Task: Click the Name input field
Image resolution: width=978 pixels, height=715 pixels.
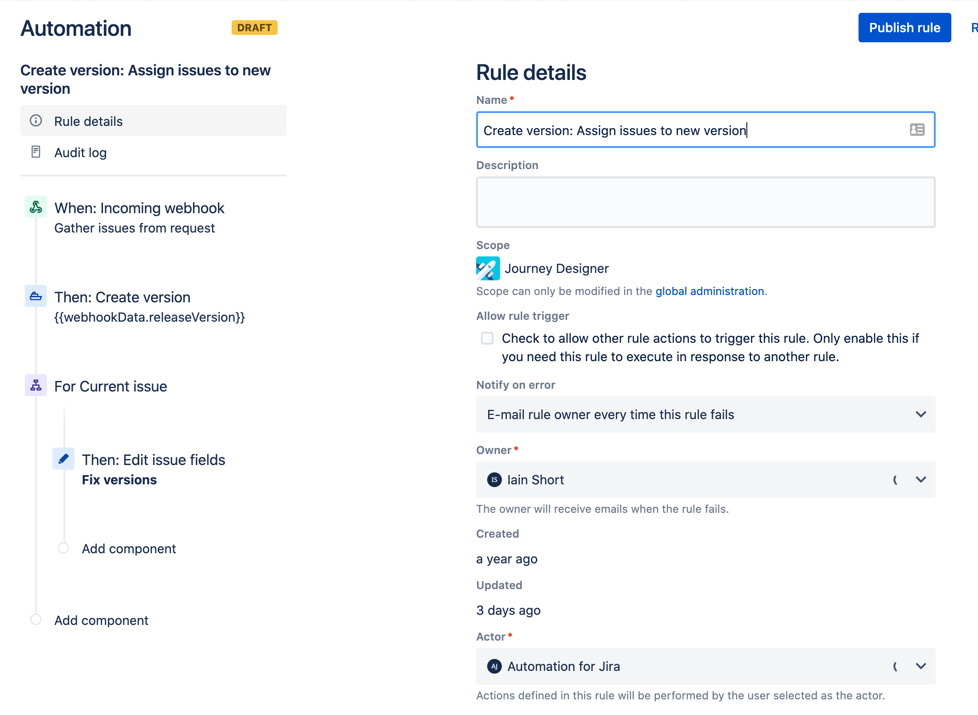Action: pyautogui.click(x=706, y=130)
